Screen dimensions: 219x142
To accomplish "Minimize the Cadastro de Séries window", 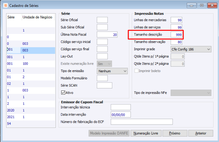I will [x=191, y=5].
